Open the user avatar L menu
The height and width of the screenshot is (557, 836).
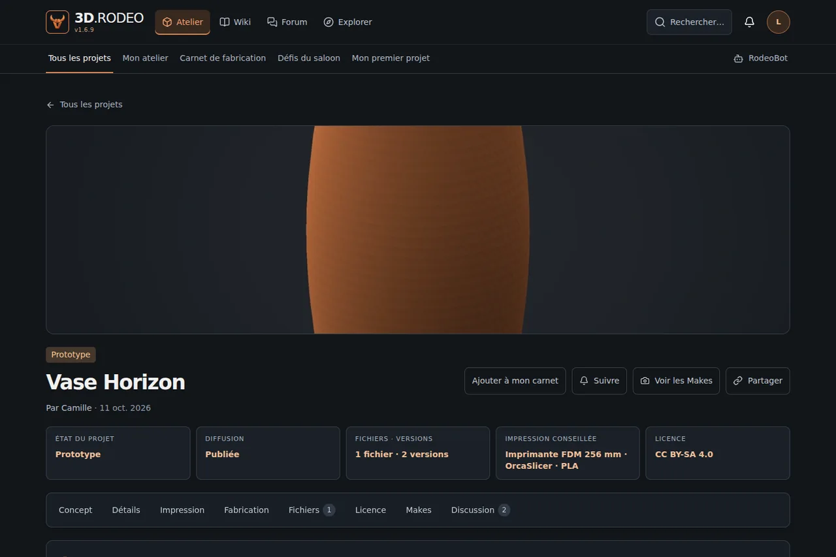pyautogui.click(x=779, y=22)
